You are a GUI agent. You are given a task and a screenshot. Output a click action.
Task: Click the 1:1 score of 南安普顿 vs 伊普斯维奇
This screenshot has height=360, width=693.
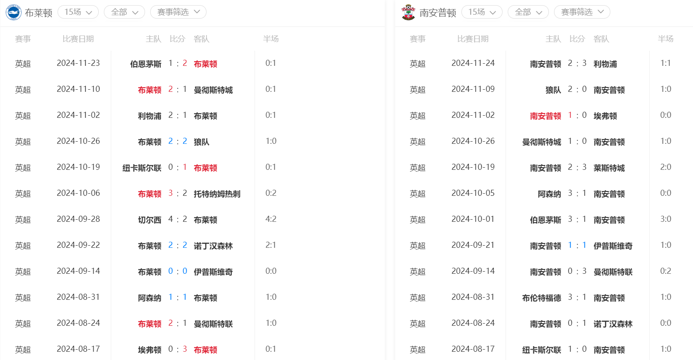577,245
